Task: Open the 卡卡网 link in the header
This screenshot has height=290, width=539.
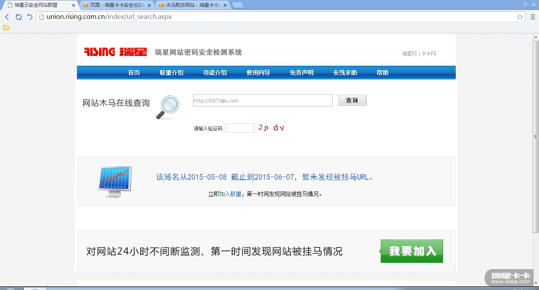Action: pyautogui.click(x=429, y=54)
